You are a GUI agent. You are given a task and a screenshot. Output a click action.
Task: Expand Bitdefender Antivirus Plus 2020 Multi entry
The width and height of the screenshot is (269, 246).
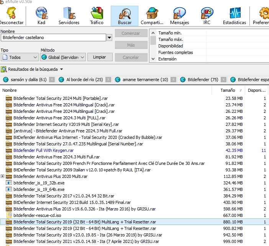[x=3, y=176]
